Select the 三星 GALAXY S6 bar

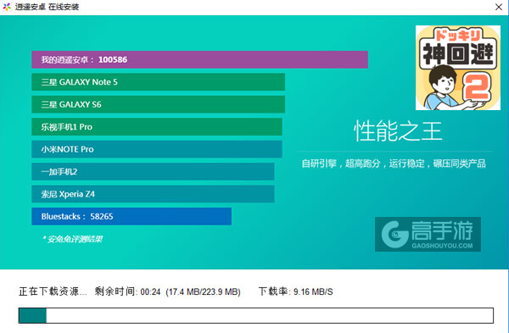(x=158, y=104)
